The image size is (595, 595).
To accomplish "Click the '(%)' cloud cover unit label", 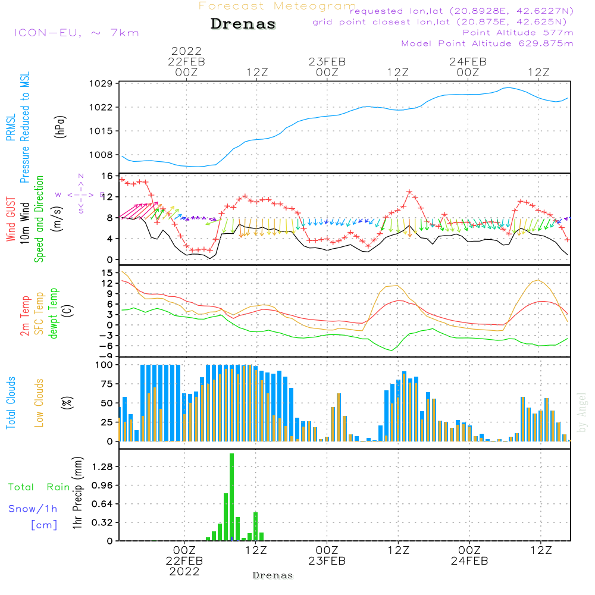I will [x=67, y=403].
